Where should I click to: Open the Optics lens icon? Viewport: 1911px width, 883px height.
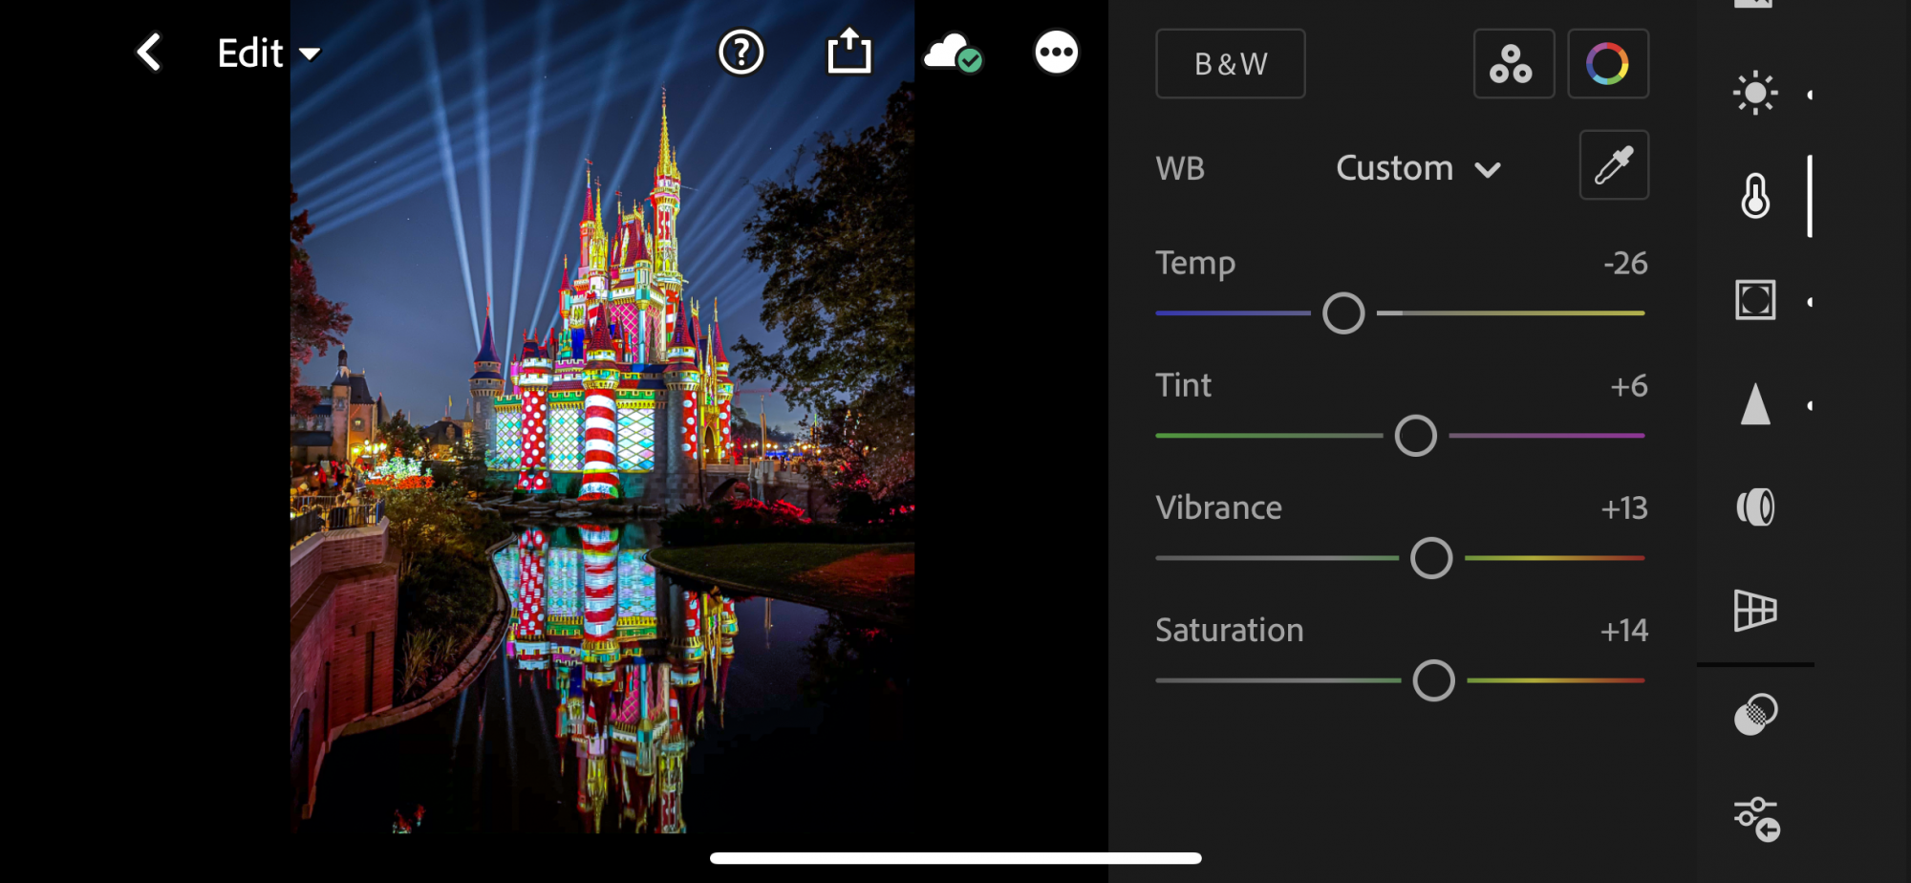point(1755,507)
